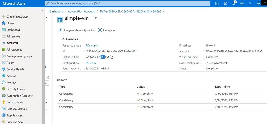Open the 1:28 PM Consistency report row
This screenshot has height=124, width=267.
tap(162, 94)
